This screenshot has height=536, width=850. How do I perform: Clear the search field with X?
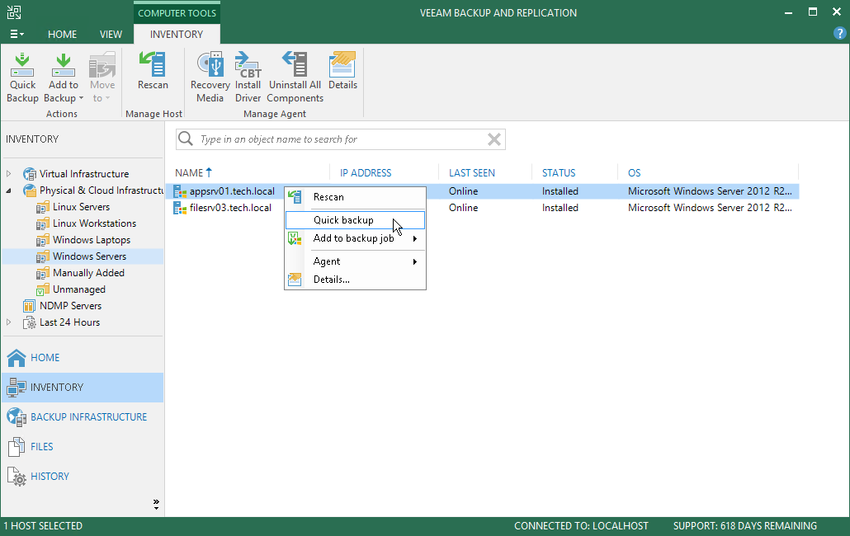coord(493,139)
